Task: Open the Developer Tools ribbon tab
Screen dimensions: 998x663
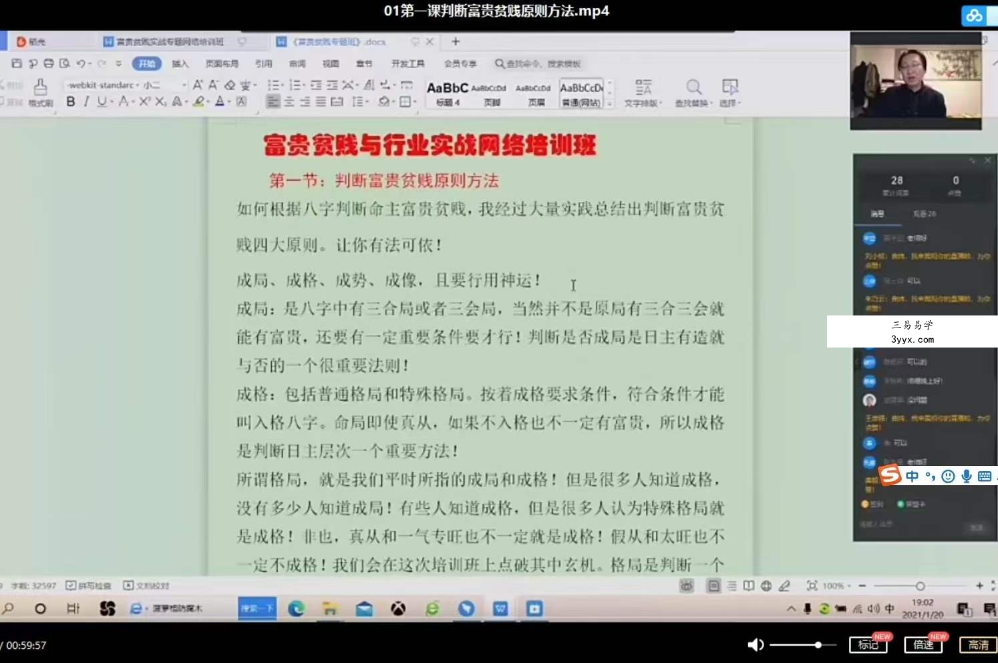Action: point(408,63)
